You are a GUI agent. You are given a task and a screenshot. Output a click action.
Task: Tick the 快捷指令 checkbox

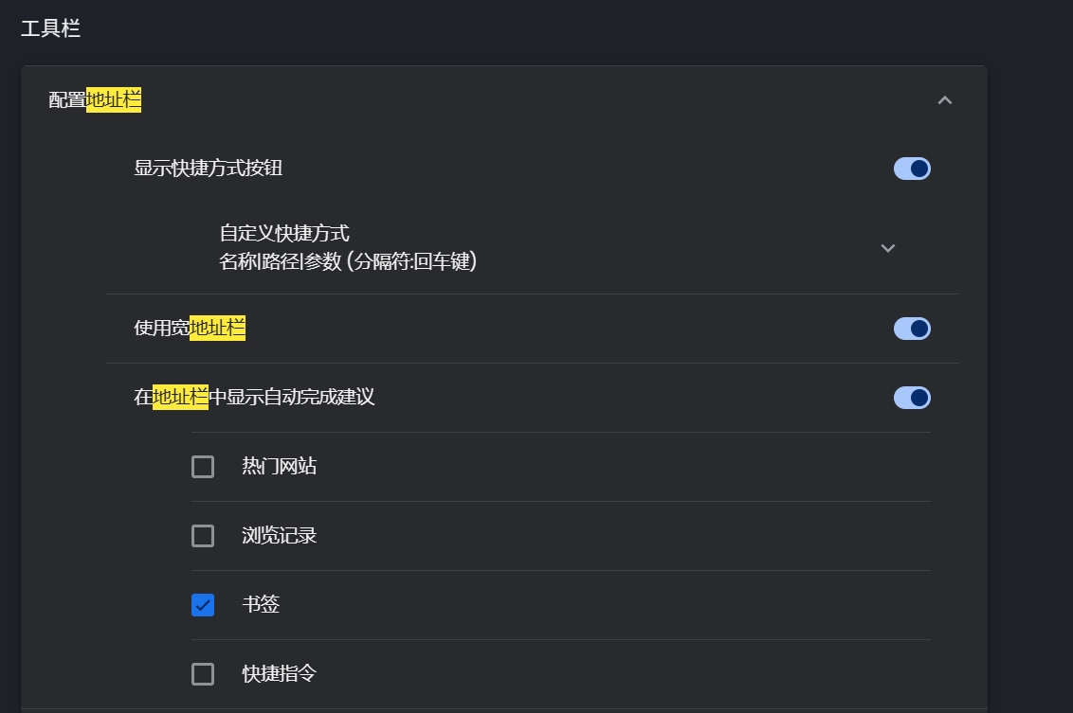coord(203,674)
